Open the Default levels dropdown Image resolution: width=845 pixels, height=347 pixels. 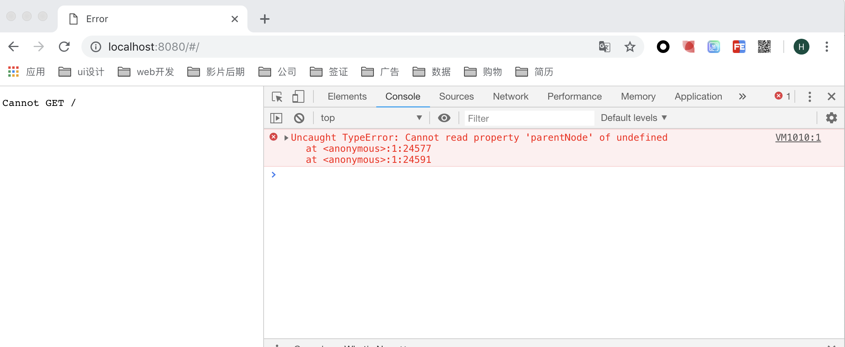[634, 118]
